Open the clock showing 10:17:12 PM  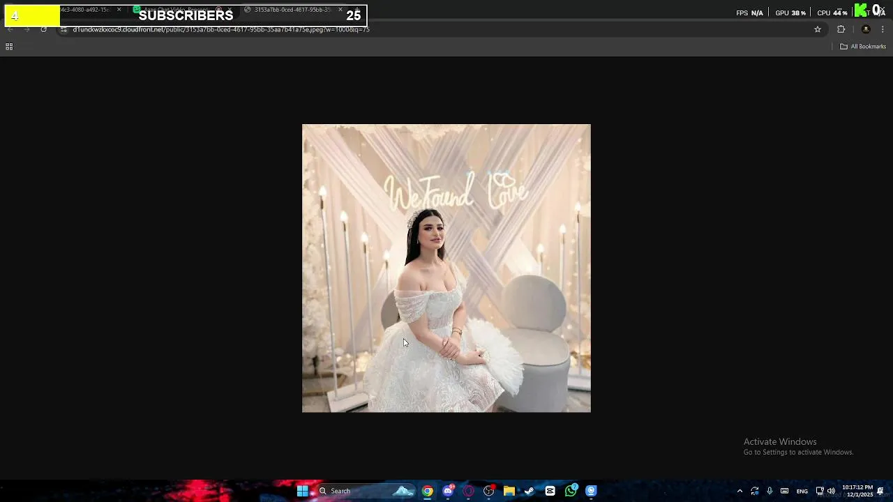(857, 491)
